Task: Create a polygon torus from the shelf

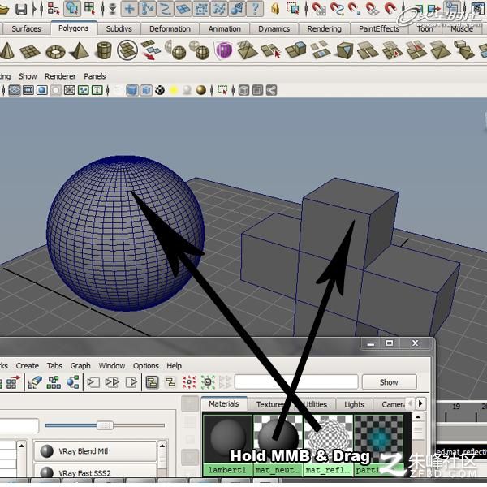Action: [x=55, y=52]
